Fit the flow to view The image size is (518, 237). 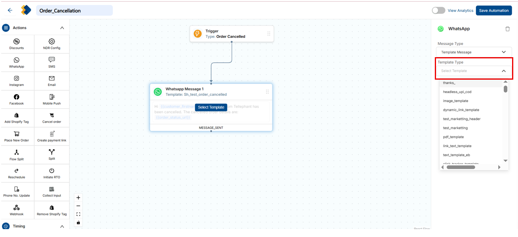click(78, 214)
